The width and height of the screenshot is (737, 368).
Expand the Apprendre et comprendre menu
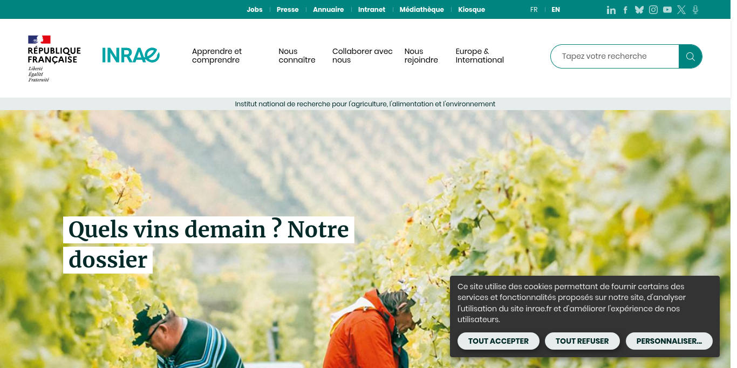click(x=217, y=56)
